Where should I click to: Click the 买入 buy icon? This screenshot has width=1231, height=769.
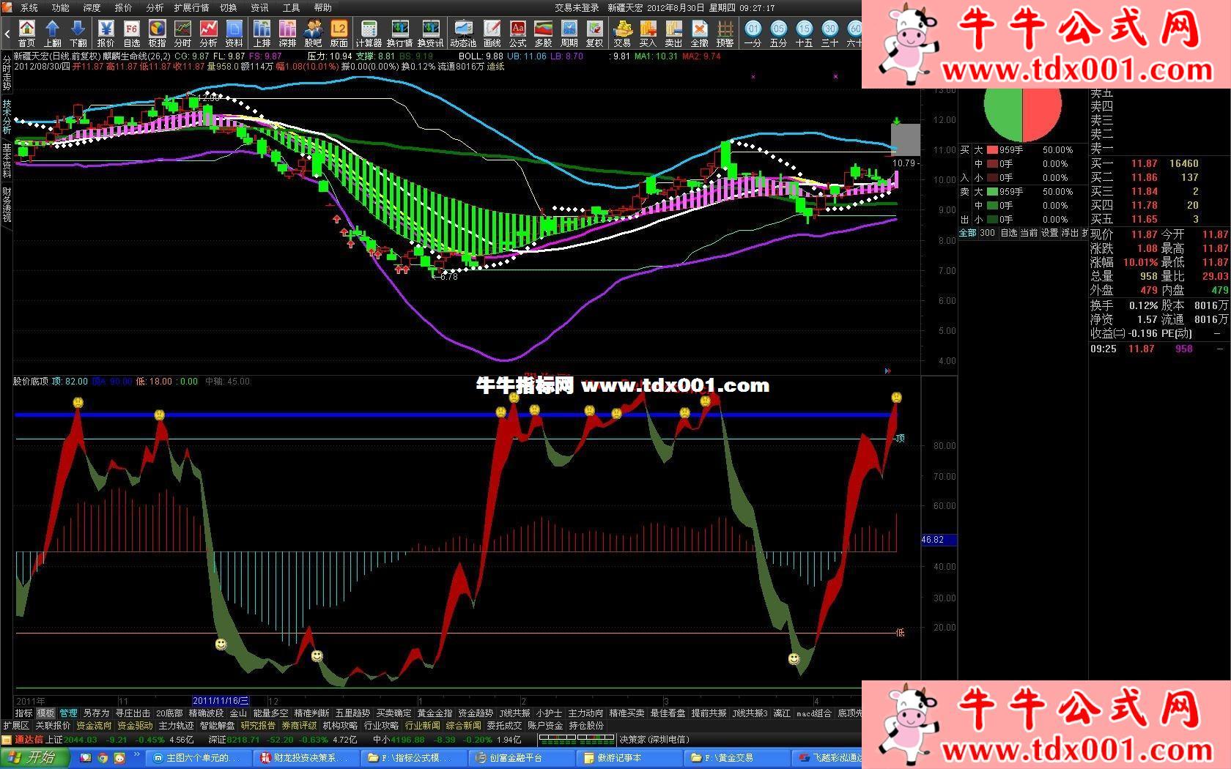(648, 34)
